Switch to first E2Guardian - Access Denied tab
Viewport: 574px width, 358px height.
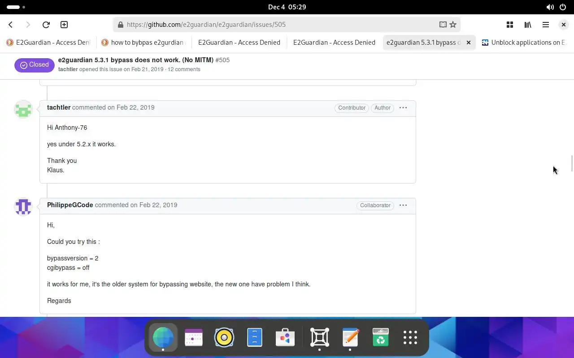click(x=48, y=43)
